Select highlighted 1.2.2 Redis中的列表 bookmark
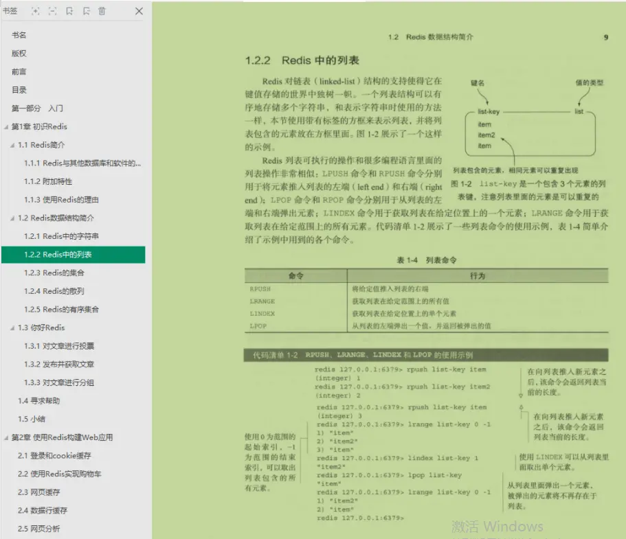The height and width of the screenshot is (539, 626). (73, 255)
